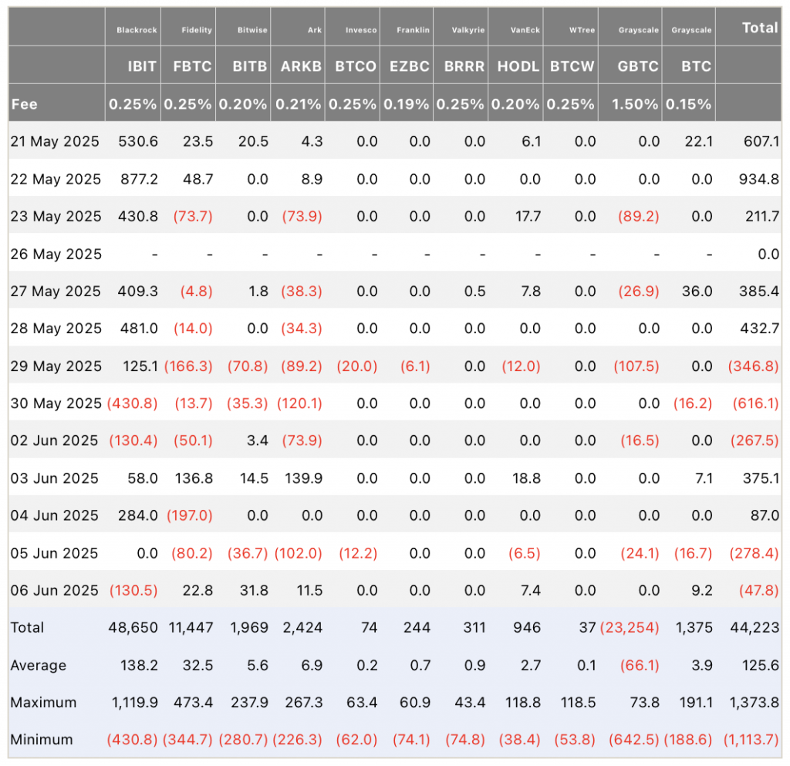Click the grand total 44,223 cell
790x766 pixels.
[755, 627]
